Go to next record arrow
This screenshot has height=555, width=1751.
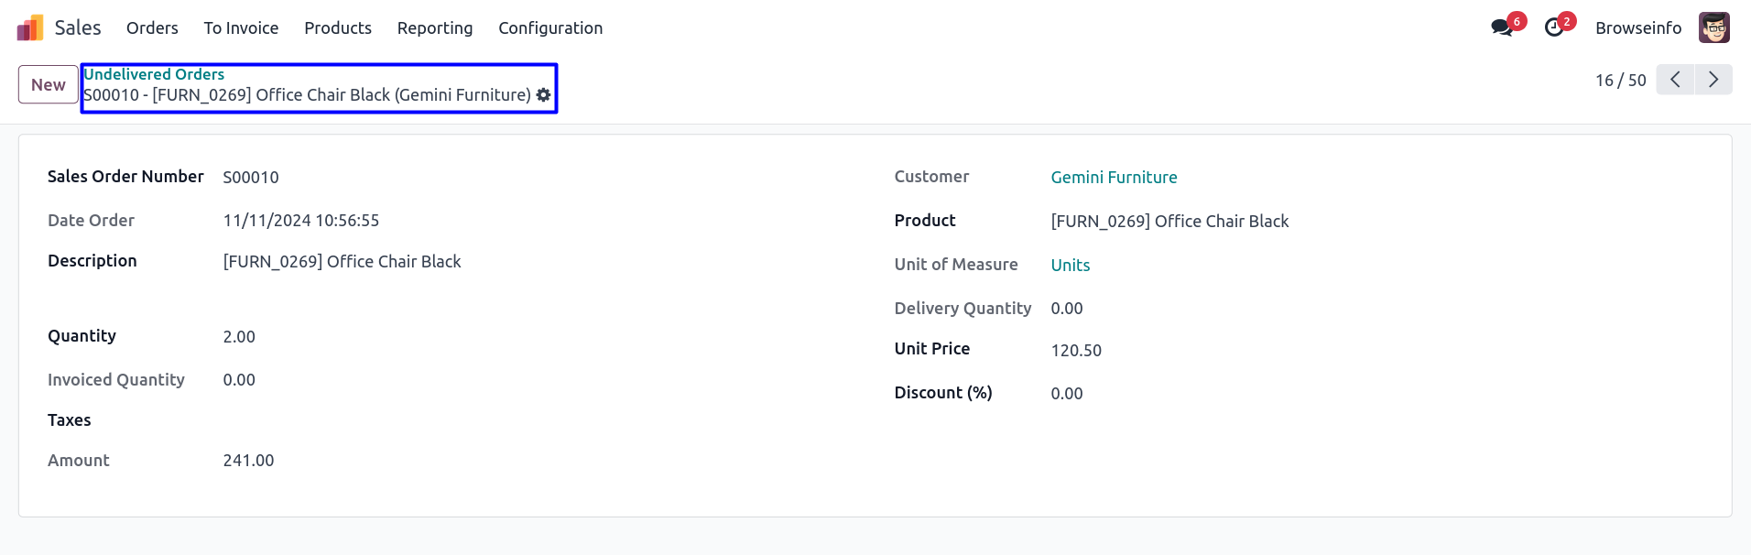click(x=1713, y=80)
